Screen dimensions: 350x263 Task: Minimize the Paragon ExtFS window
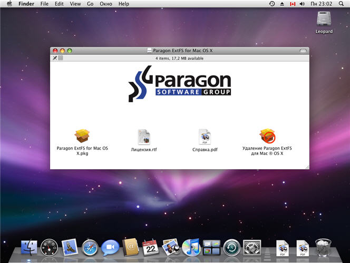click(62, 51)
